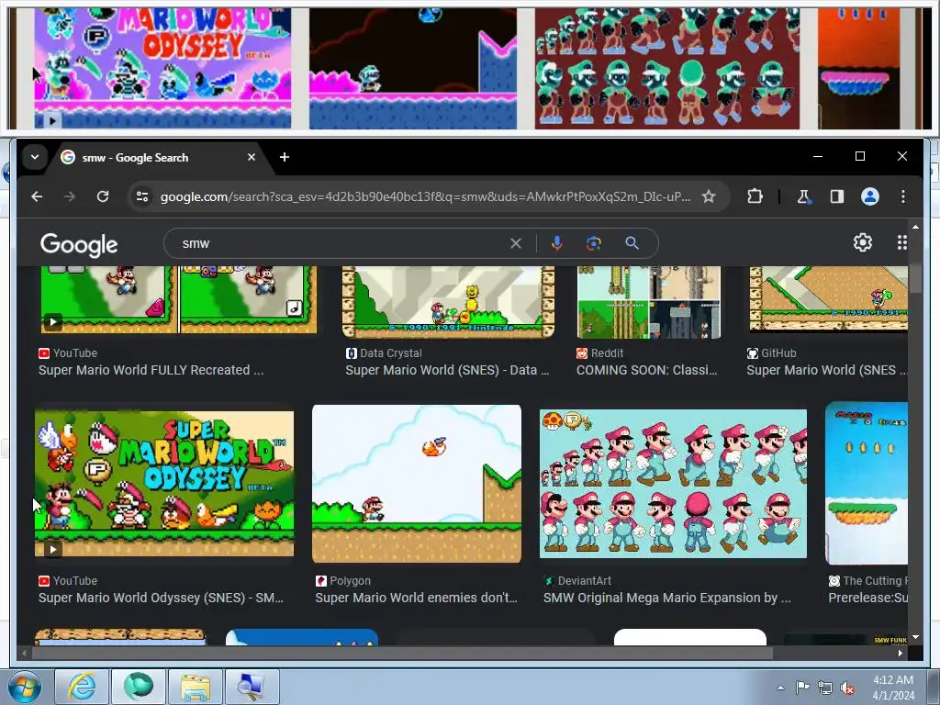
Task: Open the Chrome profile avatar
Action: pyautogui.click(x=870, y=196)
